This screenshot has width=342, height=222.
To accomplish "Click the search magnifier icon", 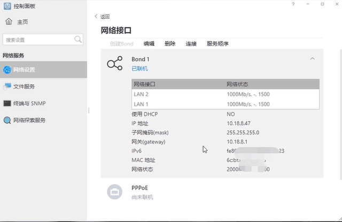I will pos(78,39).
